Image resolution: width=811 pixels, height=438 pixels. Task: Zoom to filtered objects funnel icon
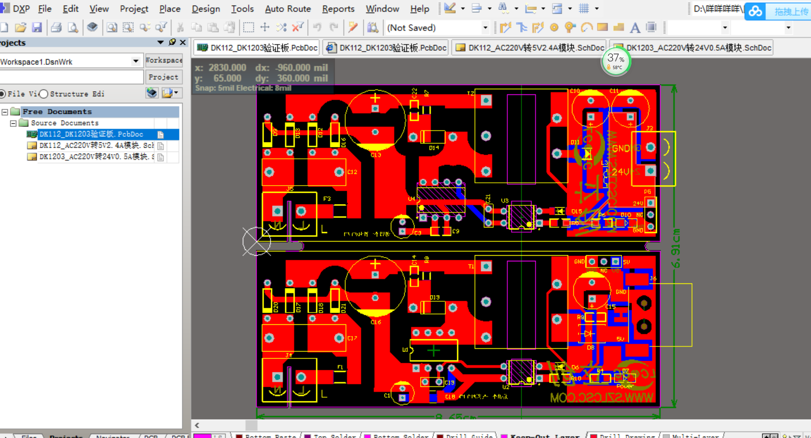[x=161, y=28]
